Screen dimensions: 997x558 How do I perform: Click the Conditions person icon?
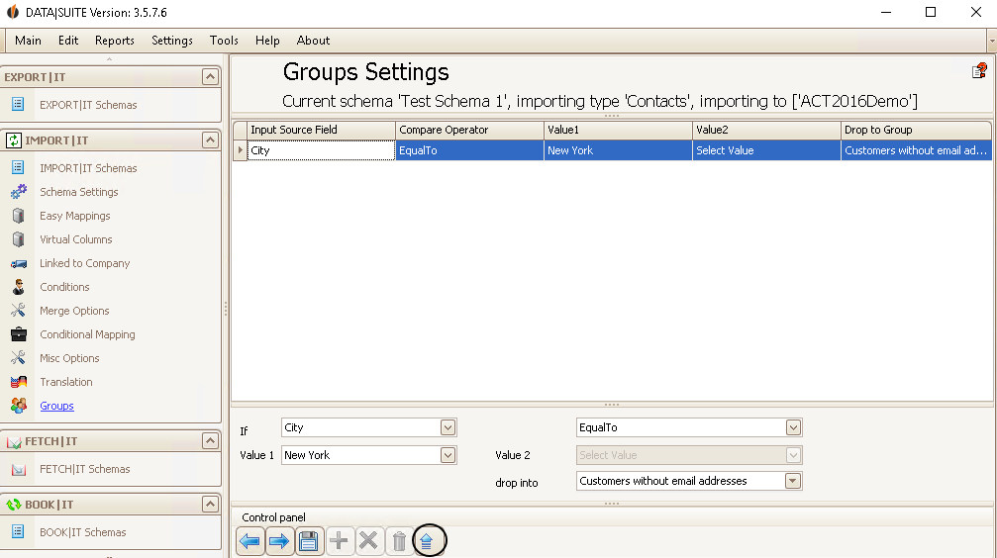tap(19, 287)
